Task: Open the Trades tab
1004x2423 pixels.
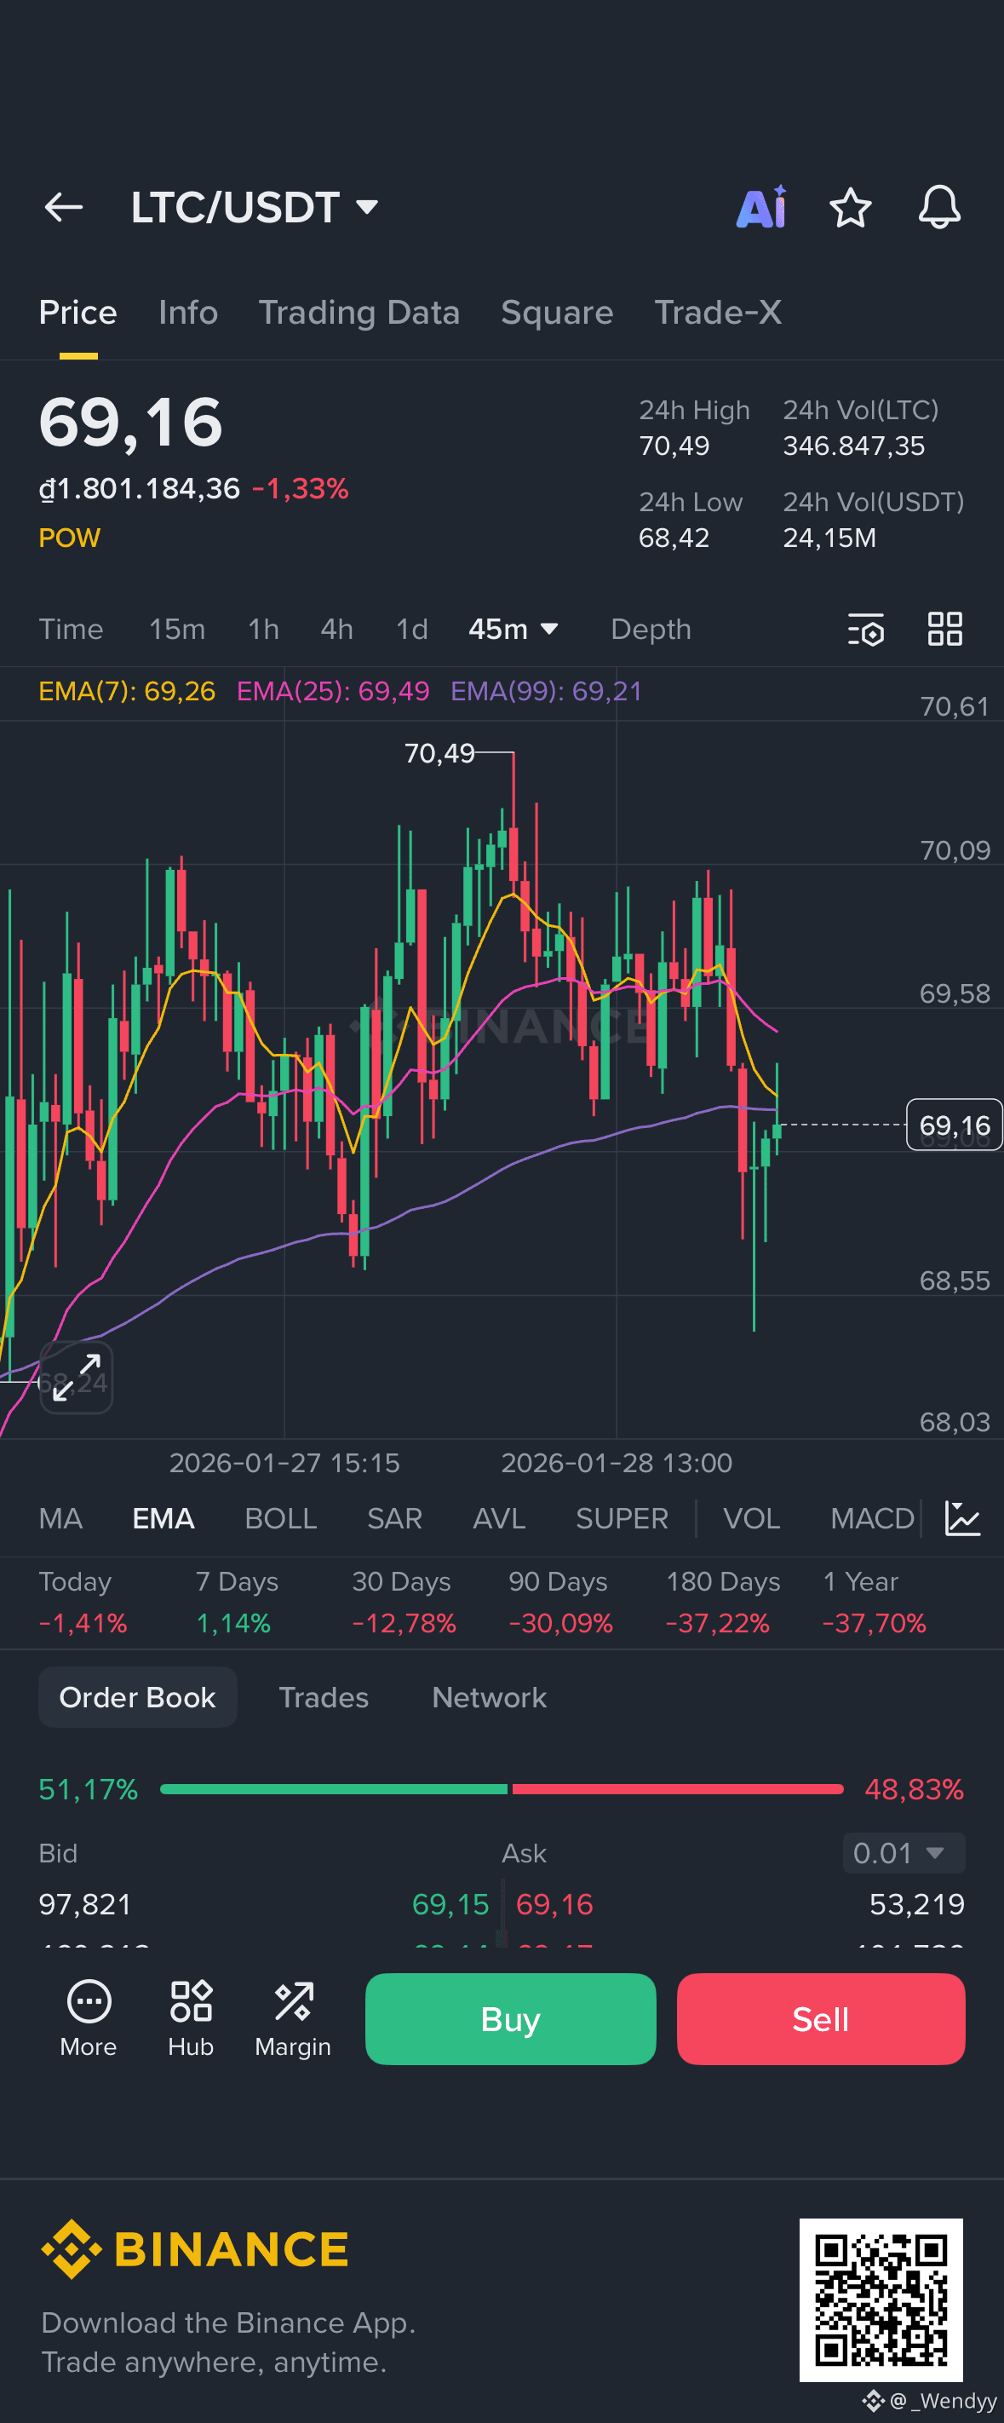Action: 323,1696
